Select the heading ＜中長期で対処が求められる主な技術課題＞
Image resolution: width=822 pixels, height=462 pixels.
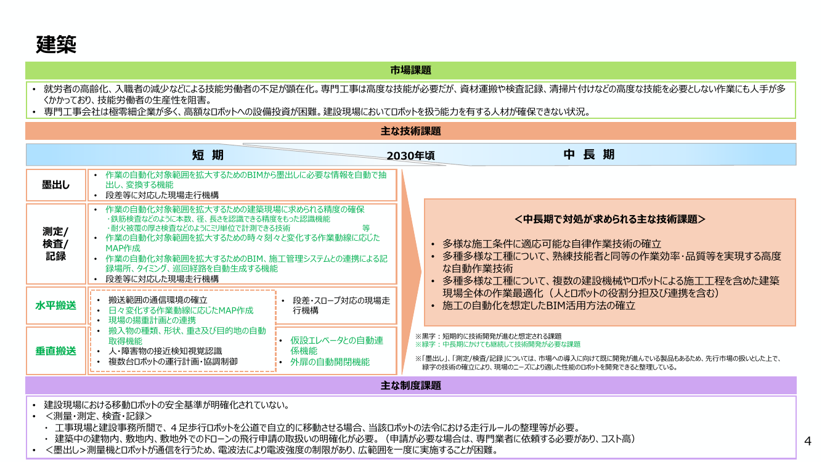(610, 219)
